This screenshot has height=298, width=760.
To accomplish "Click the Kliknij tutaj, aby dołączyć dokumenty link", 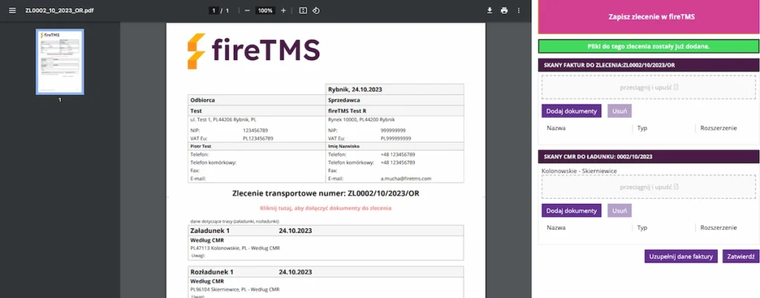I will (326, 208).
